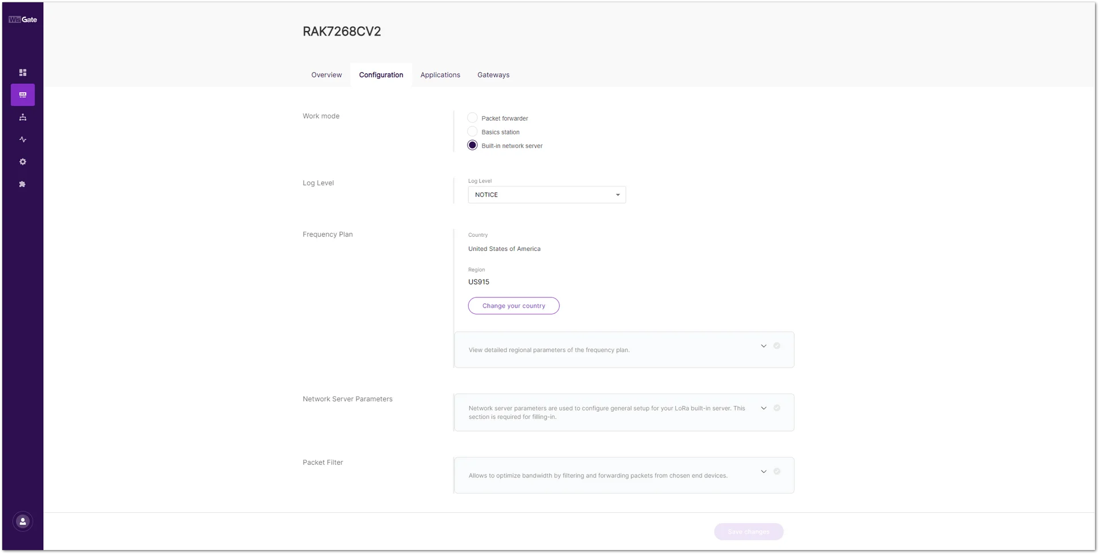Expand the Packet Filter chevron
This screenshot has height=554, width=1099.
[764, 472]
